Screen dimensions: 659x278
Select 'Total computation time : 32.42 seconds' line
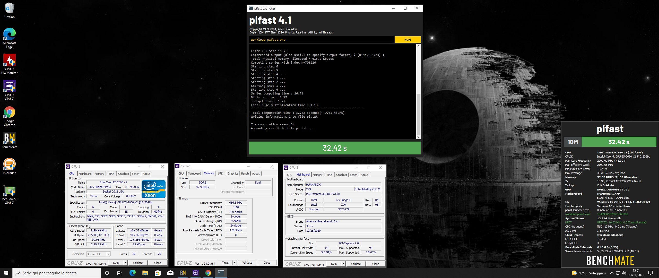[298, 113]
